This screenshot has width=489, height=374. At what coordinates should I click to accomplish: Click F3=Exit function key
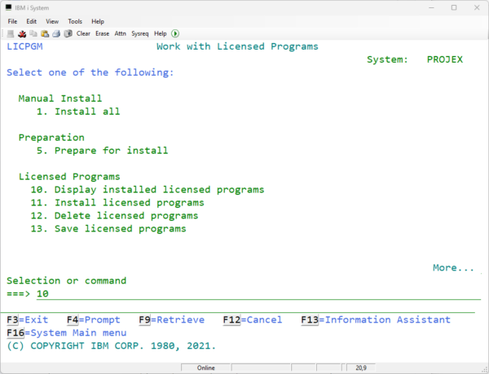(x=28, y=319)
